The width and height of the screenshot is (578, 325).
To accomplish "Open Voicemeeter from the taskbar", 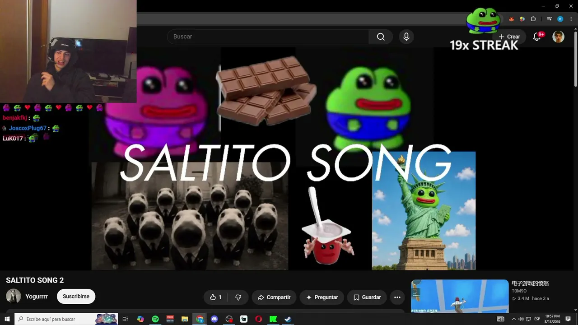I will 170,319.
